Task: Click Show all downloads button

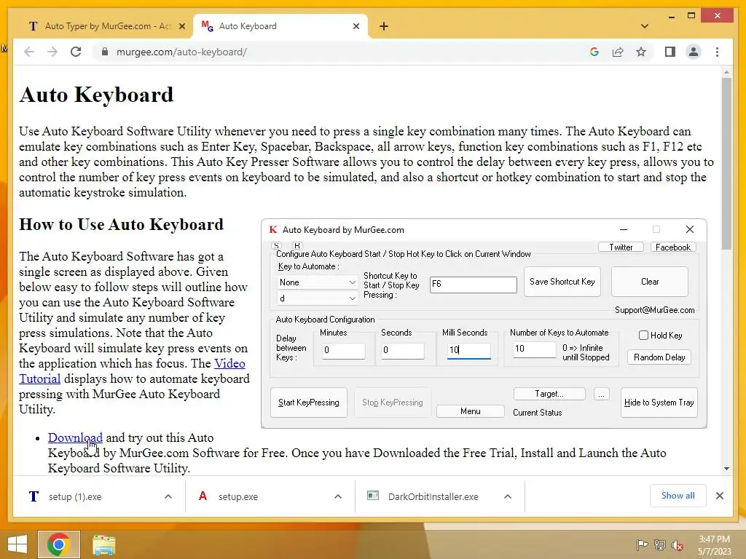Action: (x=678, y=496)
